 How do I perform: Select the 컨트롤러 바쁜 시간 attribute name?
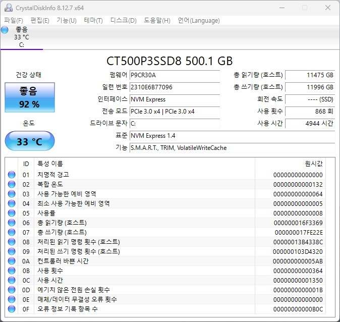click(63, 261)
